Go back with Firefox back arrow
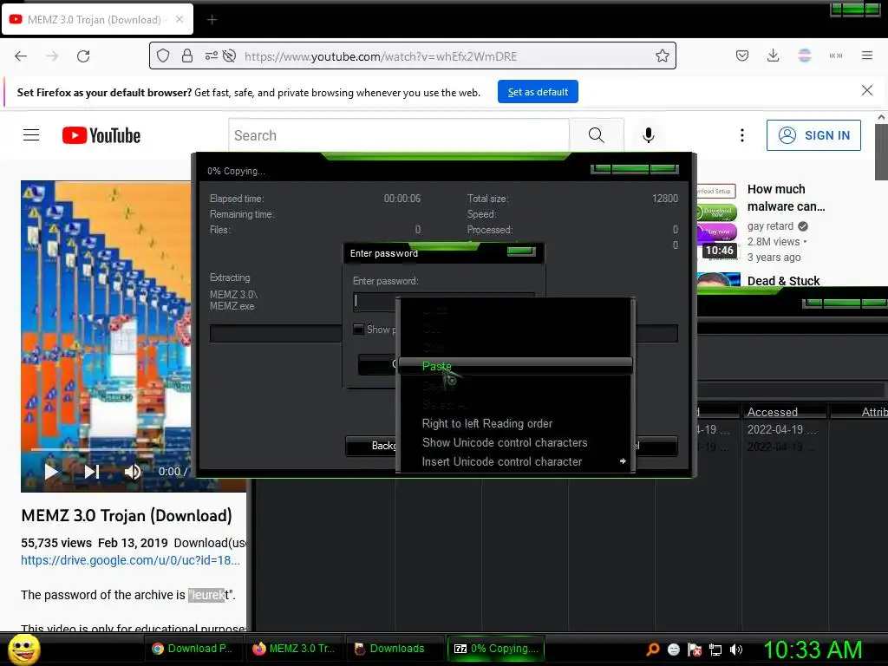This screenshot has height=666, width=888. tap(21, 56)
